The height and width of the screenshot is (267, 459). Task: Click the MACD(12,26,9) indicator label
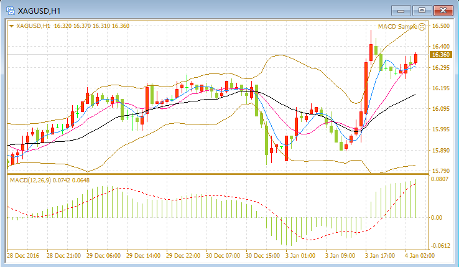30,180
